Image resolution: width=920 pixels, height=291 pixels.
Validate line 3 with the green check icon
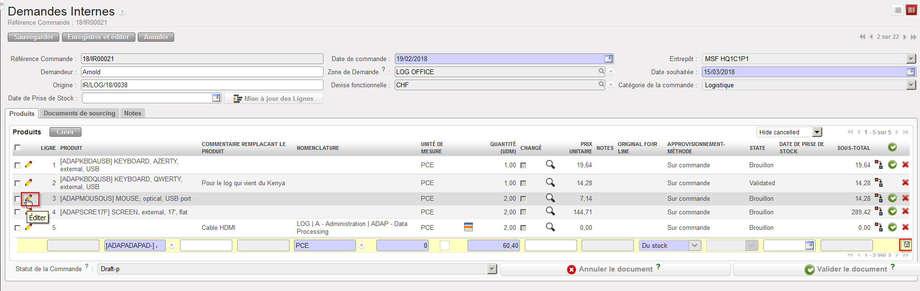892,198
